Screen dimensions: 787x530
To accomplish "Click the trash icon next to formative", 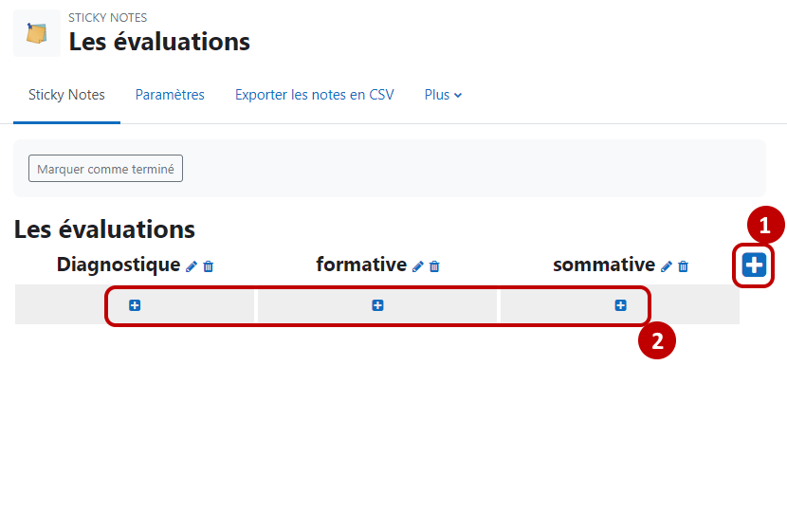I will (x=434, y=266).
